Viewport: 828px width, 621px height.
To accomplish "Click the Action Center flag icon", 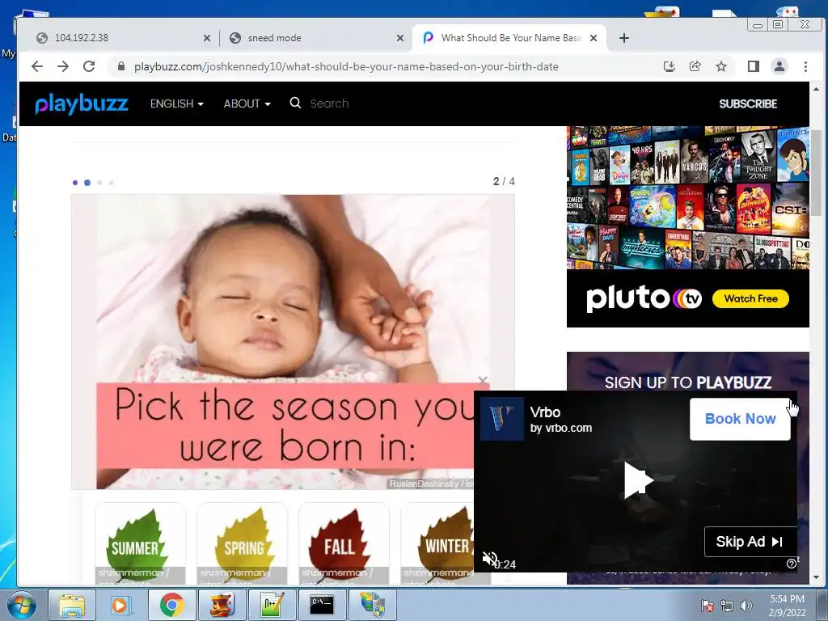I will click(x=708, y=606).
